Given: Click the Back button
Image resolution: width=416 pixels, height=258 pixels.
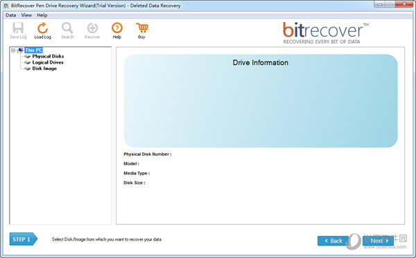Looking at the screenshot, I should pyautogui.click(x=333, y=241).
